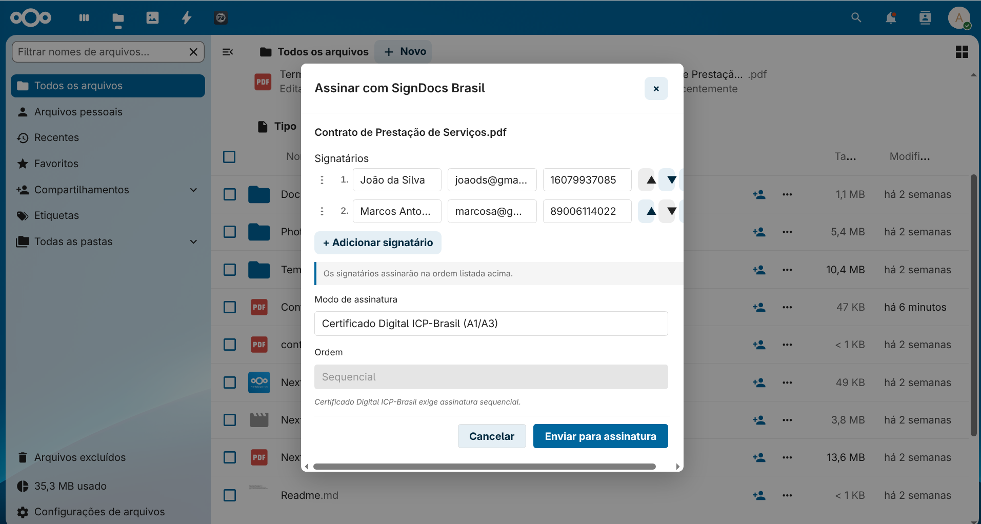Click the file list vertical scrollbar
The image size is (981, 524).
(x=973, y=305)
